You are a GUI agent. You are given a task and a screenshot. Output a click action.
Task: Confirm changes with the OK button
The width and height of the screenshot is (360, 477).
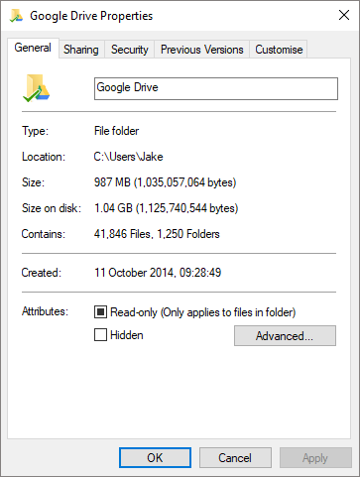155,458
